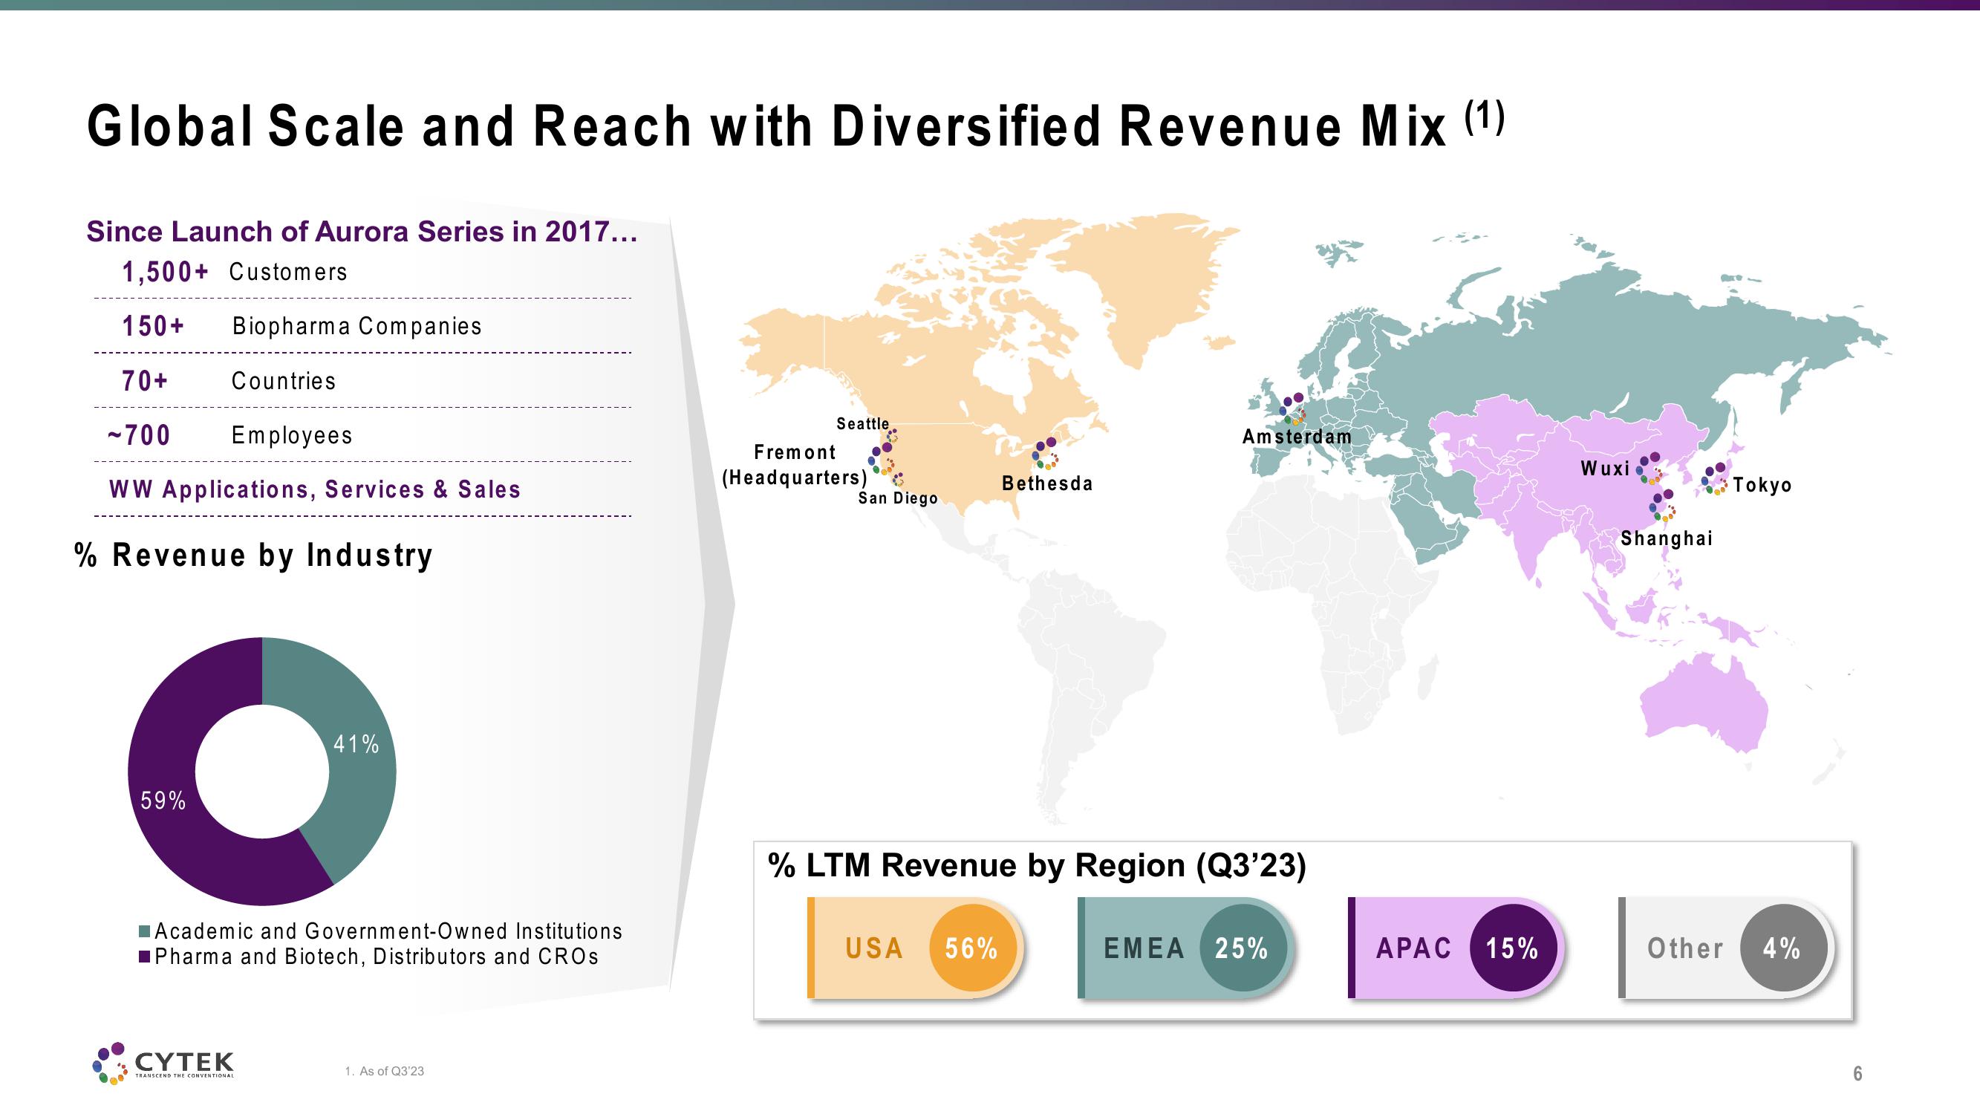1980x1114 pixels.
Task: Click the slide title 'Global Scale and Reach'
Action: [795, 126]
